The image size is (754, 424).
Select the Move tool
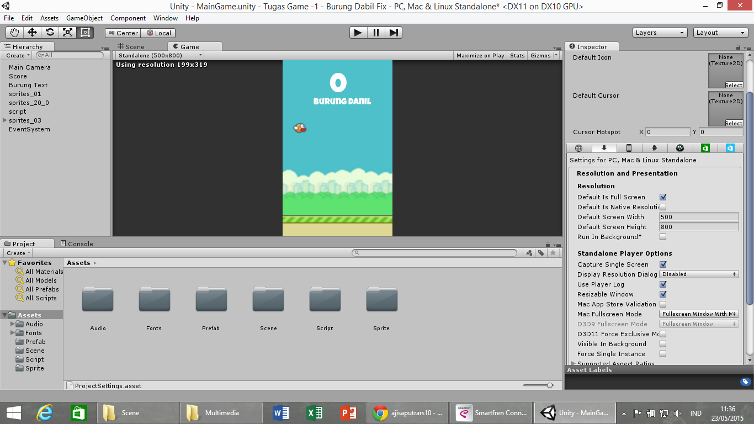tap(32, 33)
